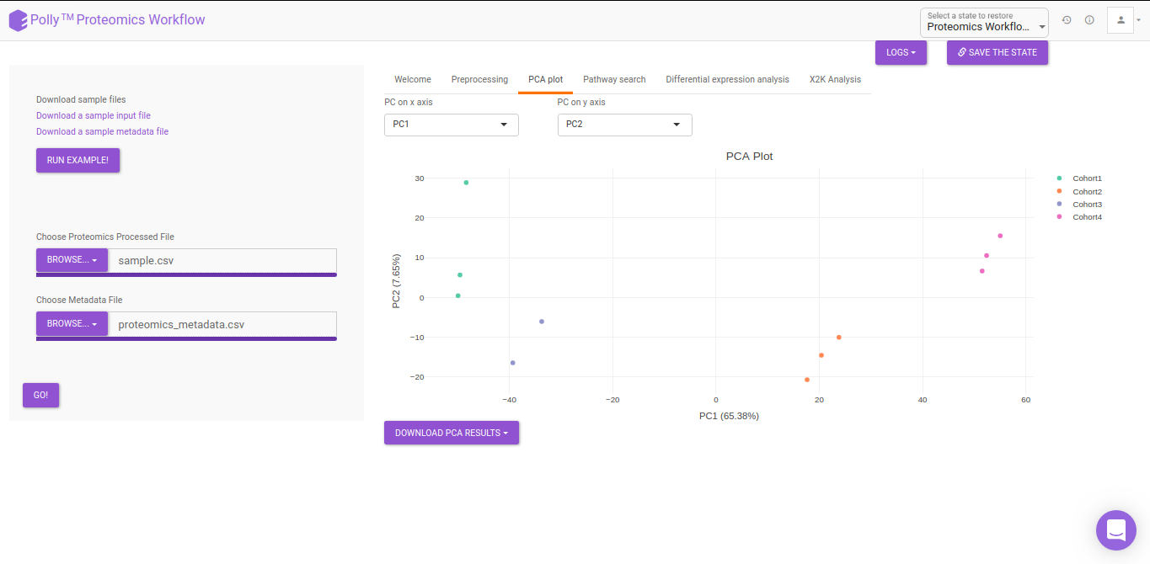Expand the Logs dropdown button
1150x564 pixels.
click(x=901, y=52)
